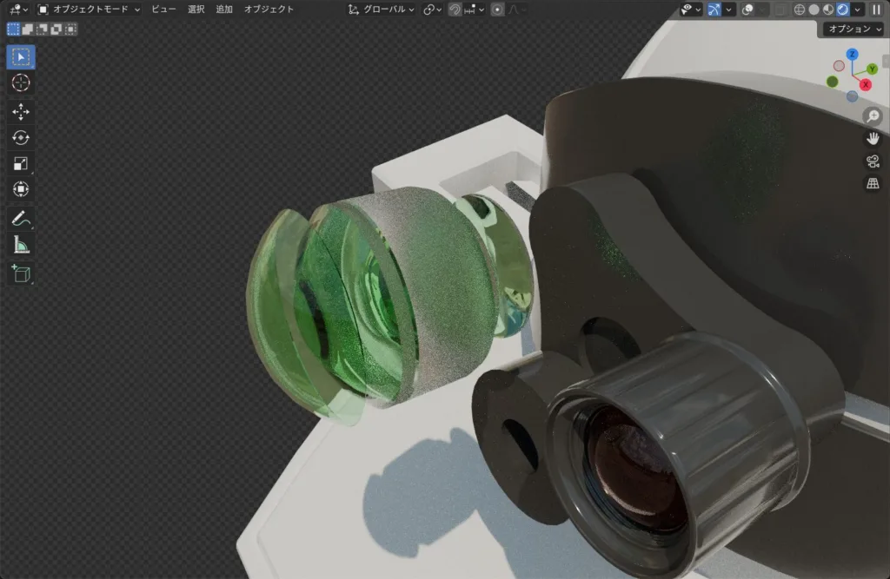890x579 pixels.
Task: Select the Cursor tool in the toolbar
Action: (21, 82)
